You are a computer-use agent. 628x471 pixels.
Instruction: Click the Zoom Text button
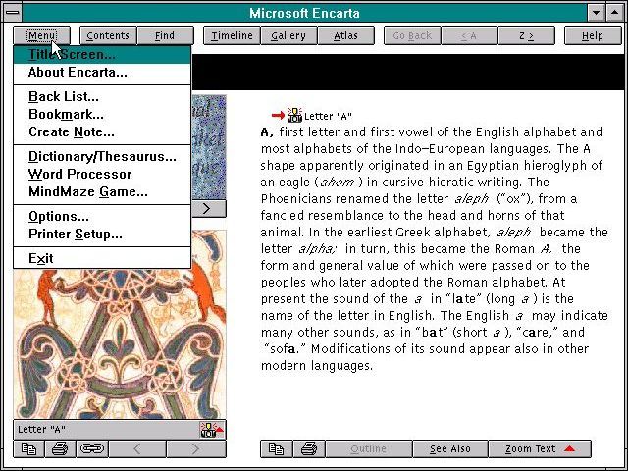540,449
